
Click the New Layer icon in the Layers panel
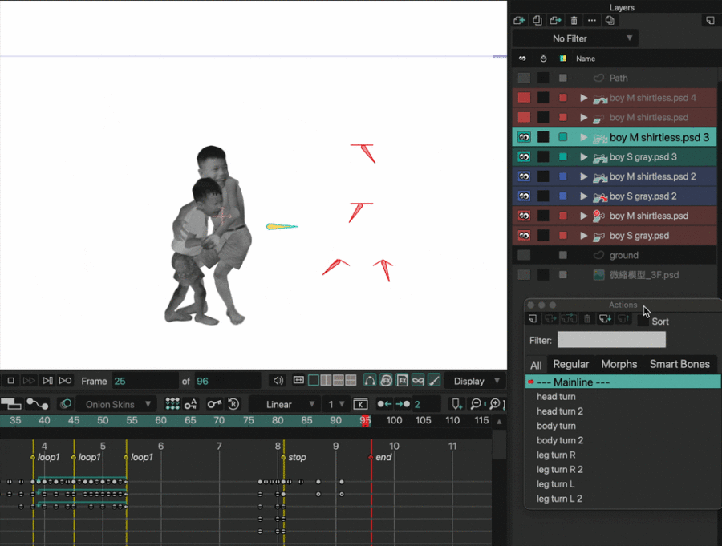pos(519,20)
